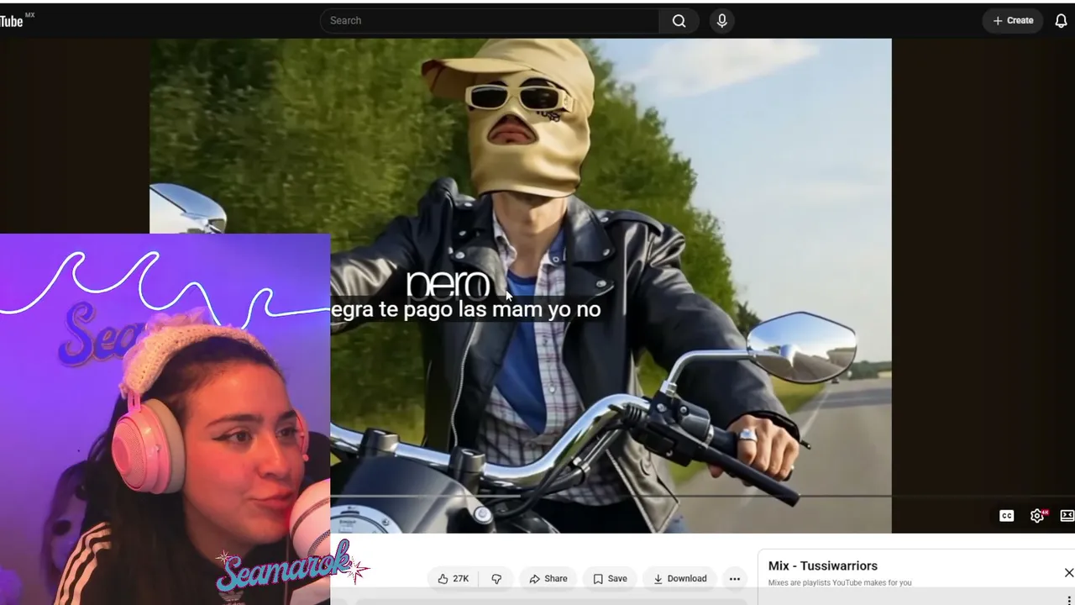1075x605 pixels.
Task: Open the Create menu
Action: (x=1013, y=21)
